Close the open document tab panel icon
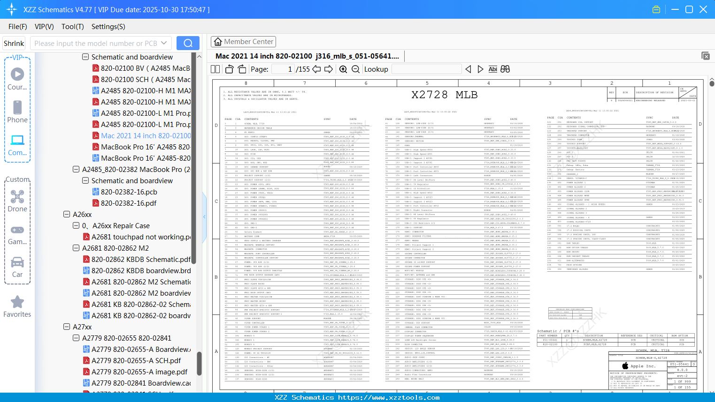The width and height of the screenshot is (715, 402). (706, 56)
